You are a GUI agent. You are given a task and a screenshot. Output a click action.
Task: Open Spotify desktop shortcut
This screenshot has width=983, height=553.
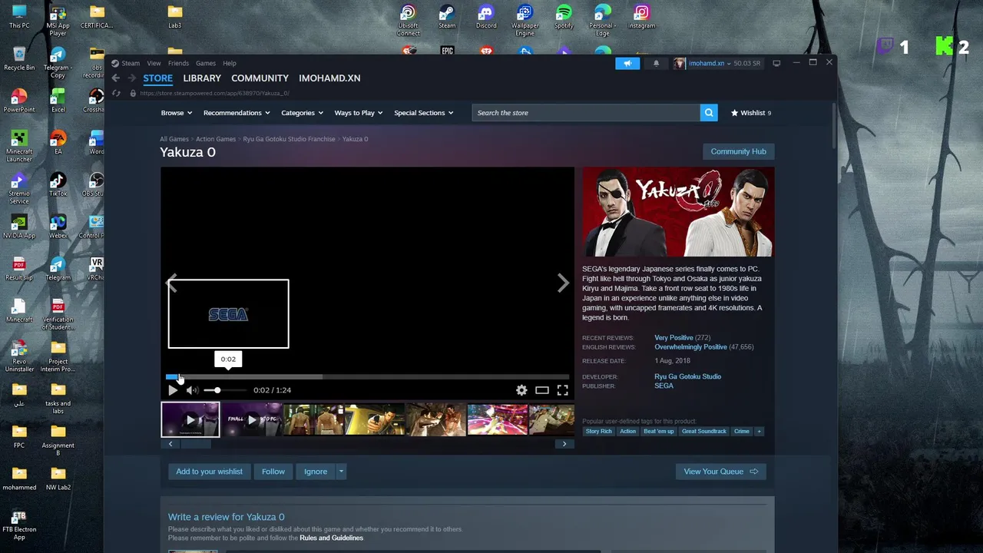[x=564, y=17]
